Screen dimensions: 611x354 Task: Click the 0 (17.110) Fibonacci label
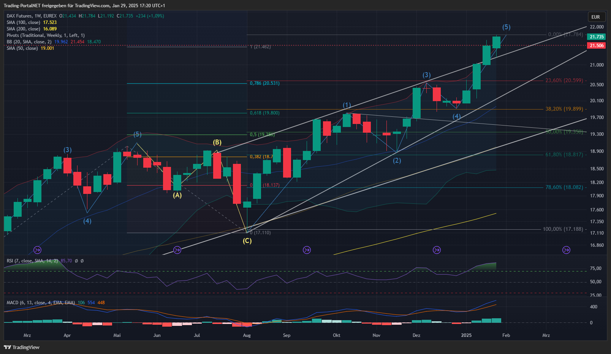(260, 233)
